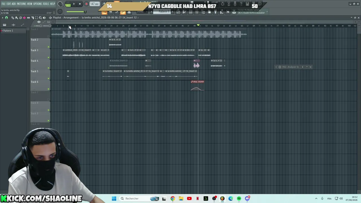The width and height of the screenshot is (361, 203).
Task: Select the Paint brush tool
Action: tap(17, 18)
